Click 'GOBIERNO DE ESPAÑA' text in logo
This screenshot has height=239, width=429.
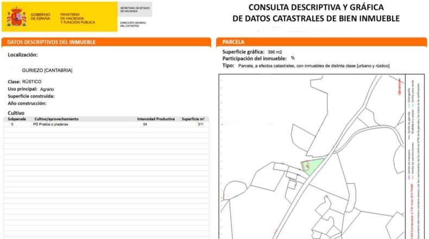tap(40, 16)
